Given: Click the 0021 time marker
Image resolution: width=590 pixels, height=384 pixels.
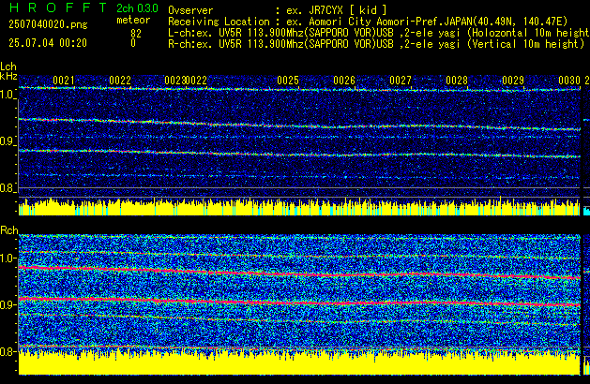Looking at the screenshot, I should [x=64, y=81].
